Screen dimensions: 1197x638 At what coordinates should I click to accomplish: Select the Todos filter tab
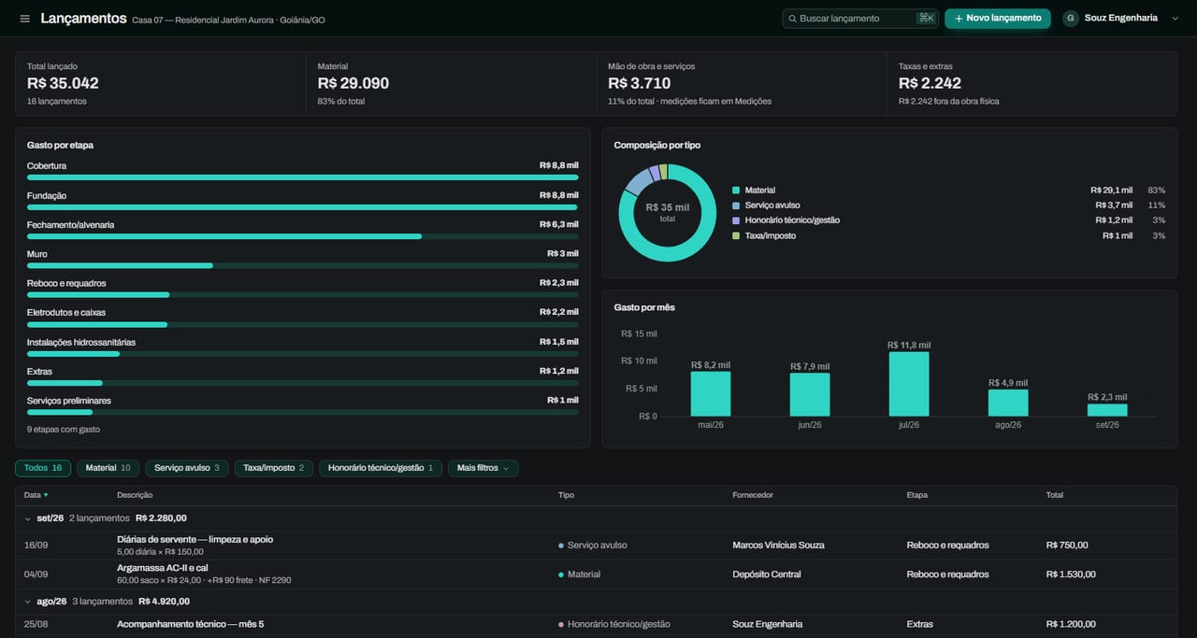click(x=43, y=468)
